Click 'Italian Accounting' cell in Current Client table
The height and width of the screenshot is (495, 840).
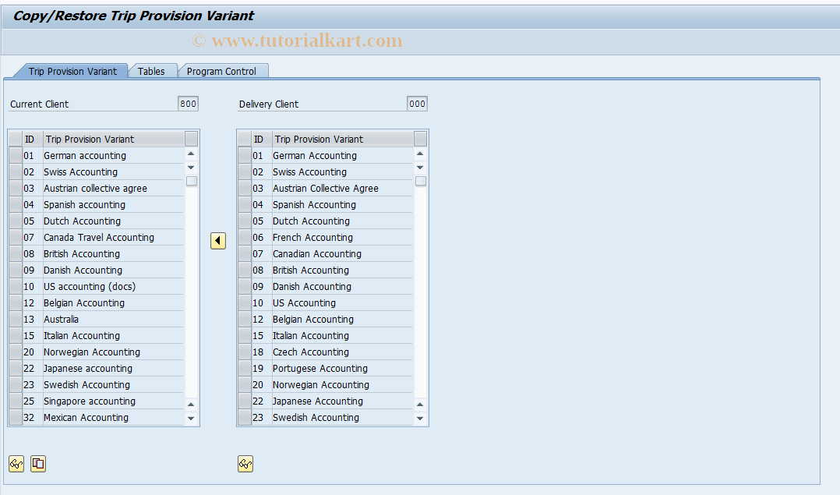[x=113, y=335]
